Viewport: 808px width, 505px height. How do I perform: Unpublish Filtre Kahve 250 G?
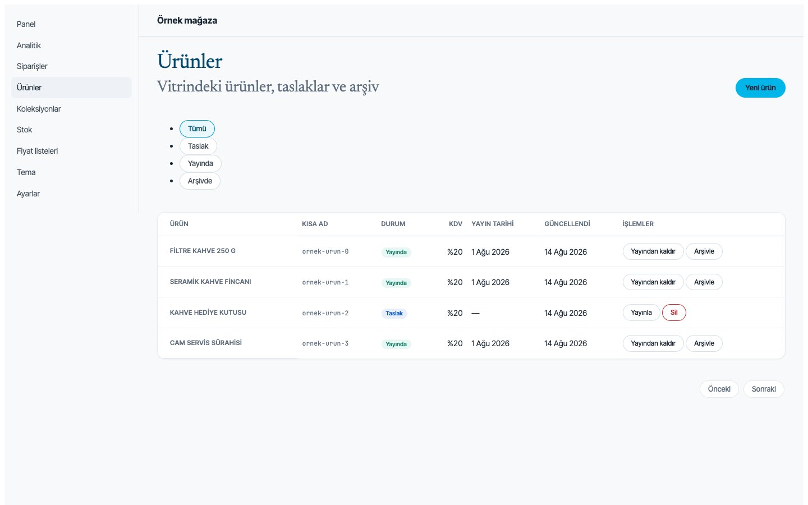(653, 251)
